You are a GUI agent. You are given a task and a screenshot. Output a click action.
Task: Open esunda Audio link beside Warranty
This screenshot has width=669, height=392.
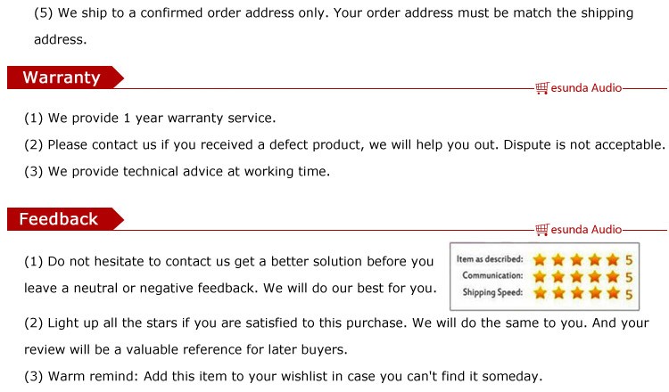coord(586,88)
